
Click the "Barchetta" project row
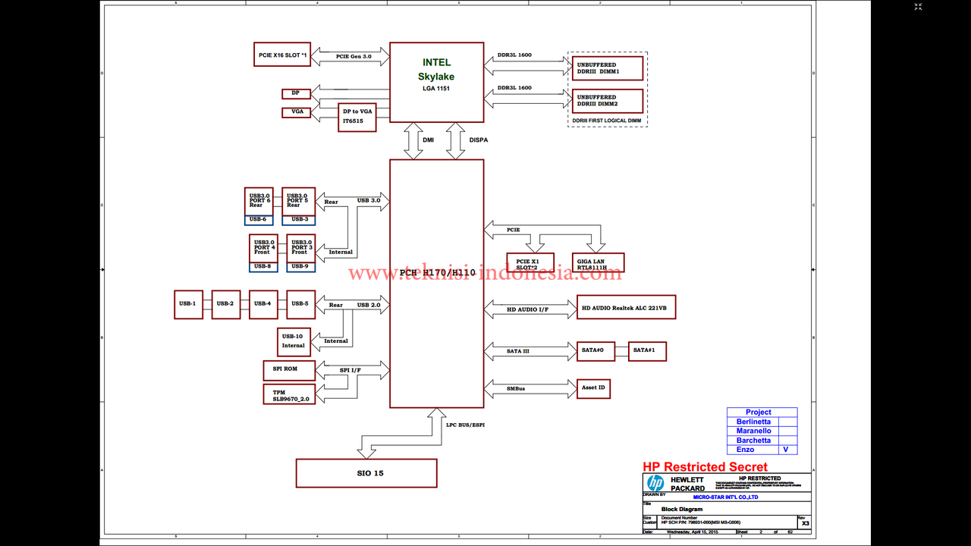click(762, 441)
